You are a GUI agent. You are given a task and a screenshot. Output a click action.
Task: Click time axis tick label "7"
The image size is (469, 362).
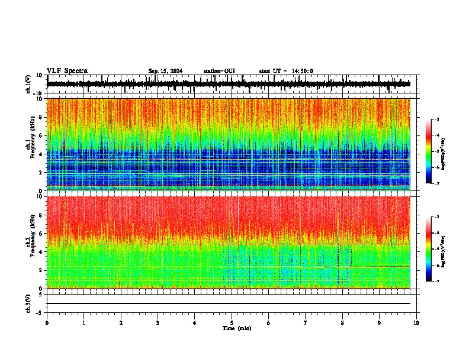pos(306,323)
